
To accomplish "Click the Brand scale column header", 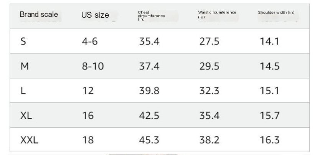I will (x=39, y=15).
